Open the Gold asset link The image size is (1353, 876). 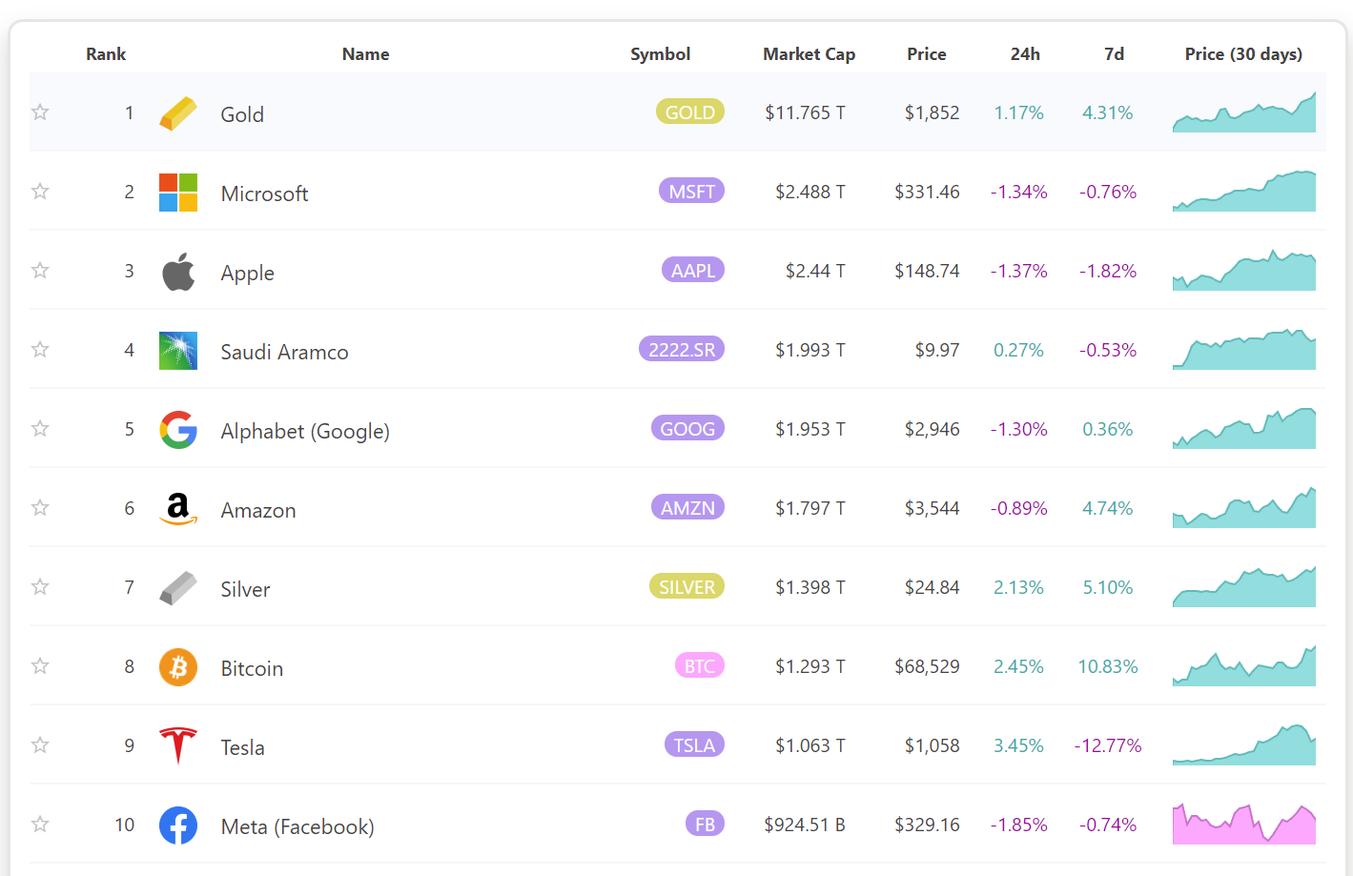point(242,114)
